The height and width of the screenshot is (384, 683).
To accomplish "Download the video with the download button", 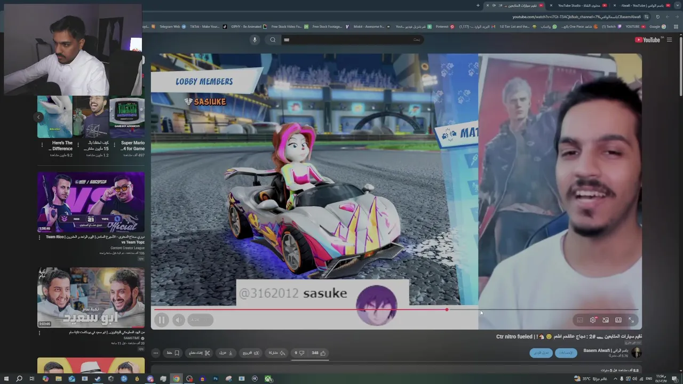I will (x=226, y=353).
